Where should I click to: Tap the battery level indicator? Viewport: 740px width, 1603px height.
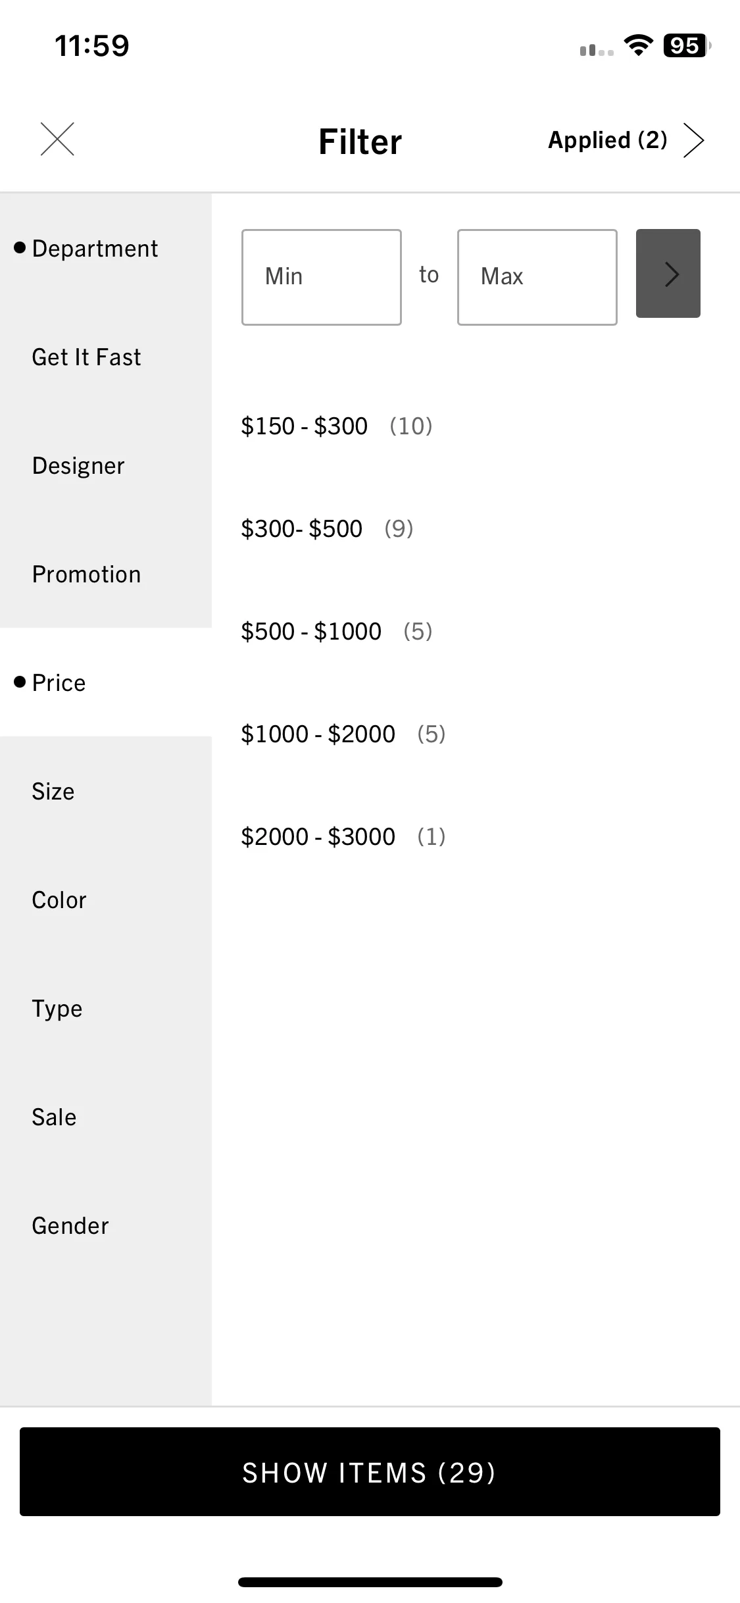687,45
